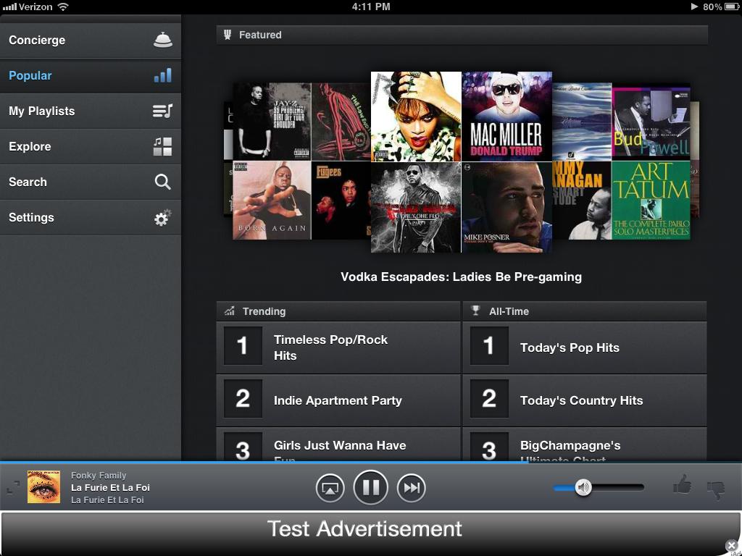Click the Popular bar chart icon
Screen dimensions: 742x556
163,75
